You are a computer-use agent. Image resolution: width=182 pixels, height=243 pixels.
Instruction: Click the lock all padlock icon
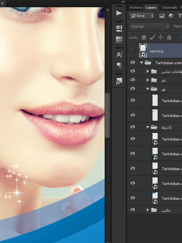169,37
